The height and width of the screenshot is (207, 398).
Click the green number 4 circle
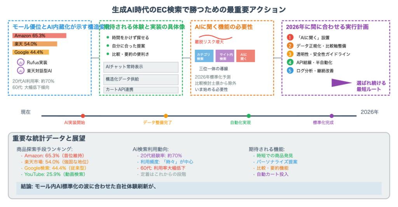pyautogui.click(x=290, y=62)
